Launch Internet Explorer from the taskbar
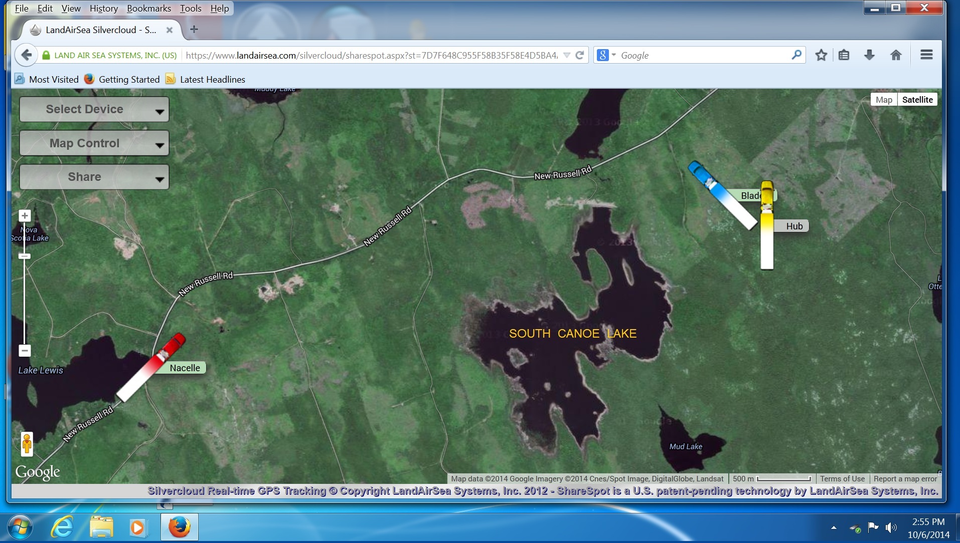The width and height of the screenshot is (960, 543). click(x=63, y=527)
